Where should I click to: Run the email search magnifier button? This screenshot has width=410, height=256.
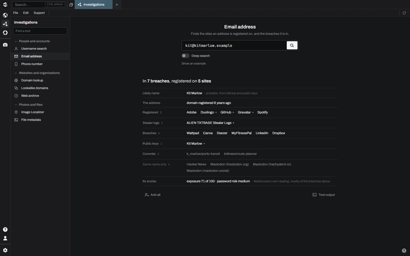click(x=292, y=45)
